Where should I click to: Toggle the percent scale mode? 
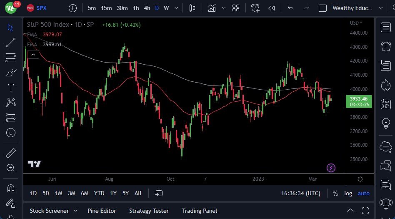(335, 193)
